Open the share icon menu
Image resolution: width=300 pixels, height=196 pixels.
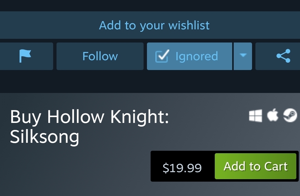[284, 56]
